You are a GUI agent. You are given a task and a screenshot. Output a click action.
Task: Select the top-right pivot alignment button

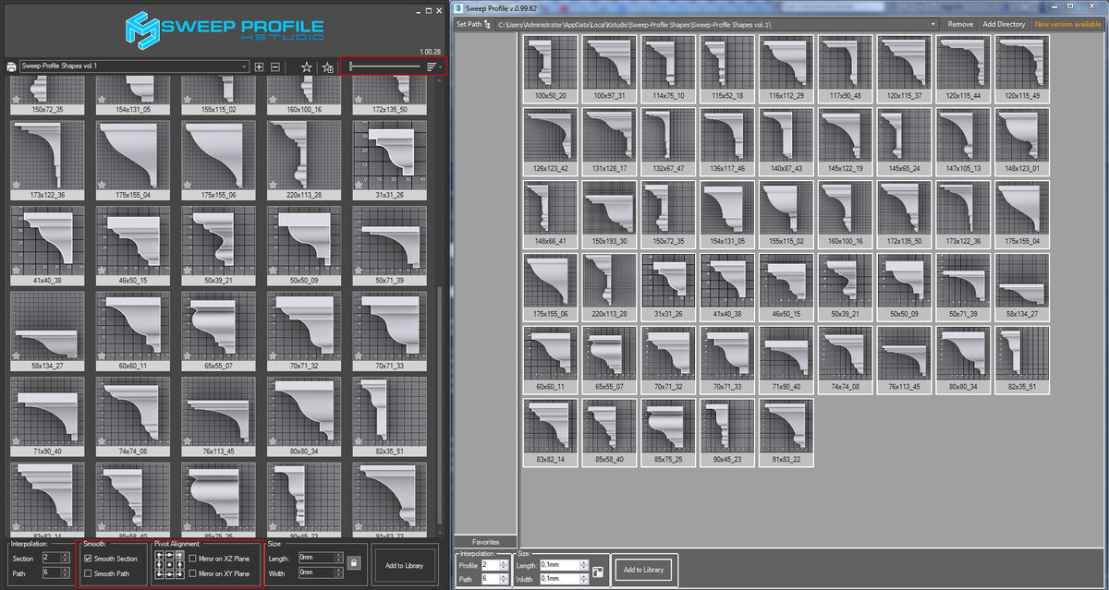click(178, 556)
